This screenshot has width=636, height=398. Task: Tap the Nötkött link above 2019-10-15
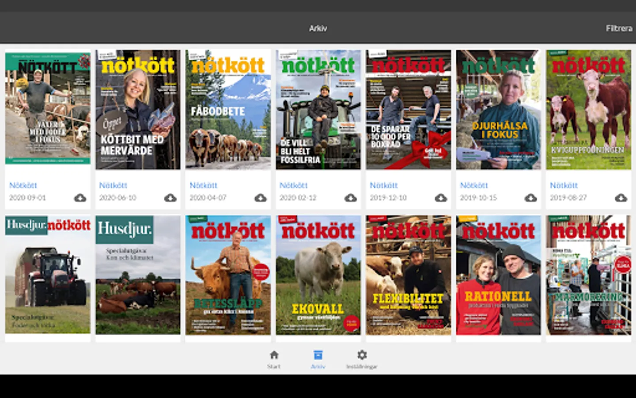click(x=474, y=185)
